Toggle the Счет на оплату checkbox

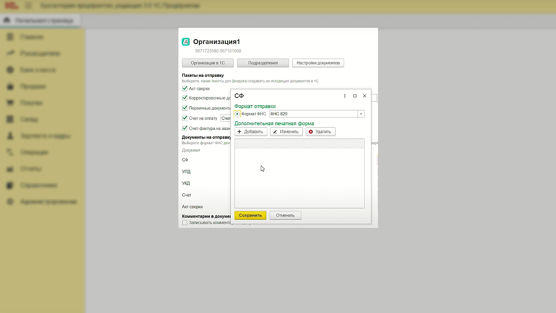pyautogui.click(x=185, y=118)
